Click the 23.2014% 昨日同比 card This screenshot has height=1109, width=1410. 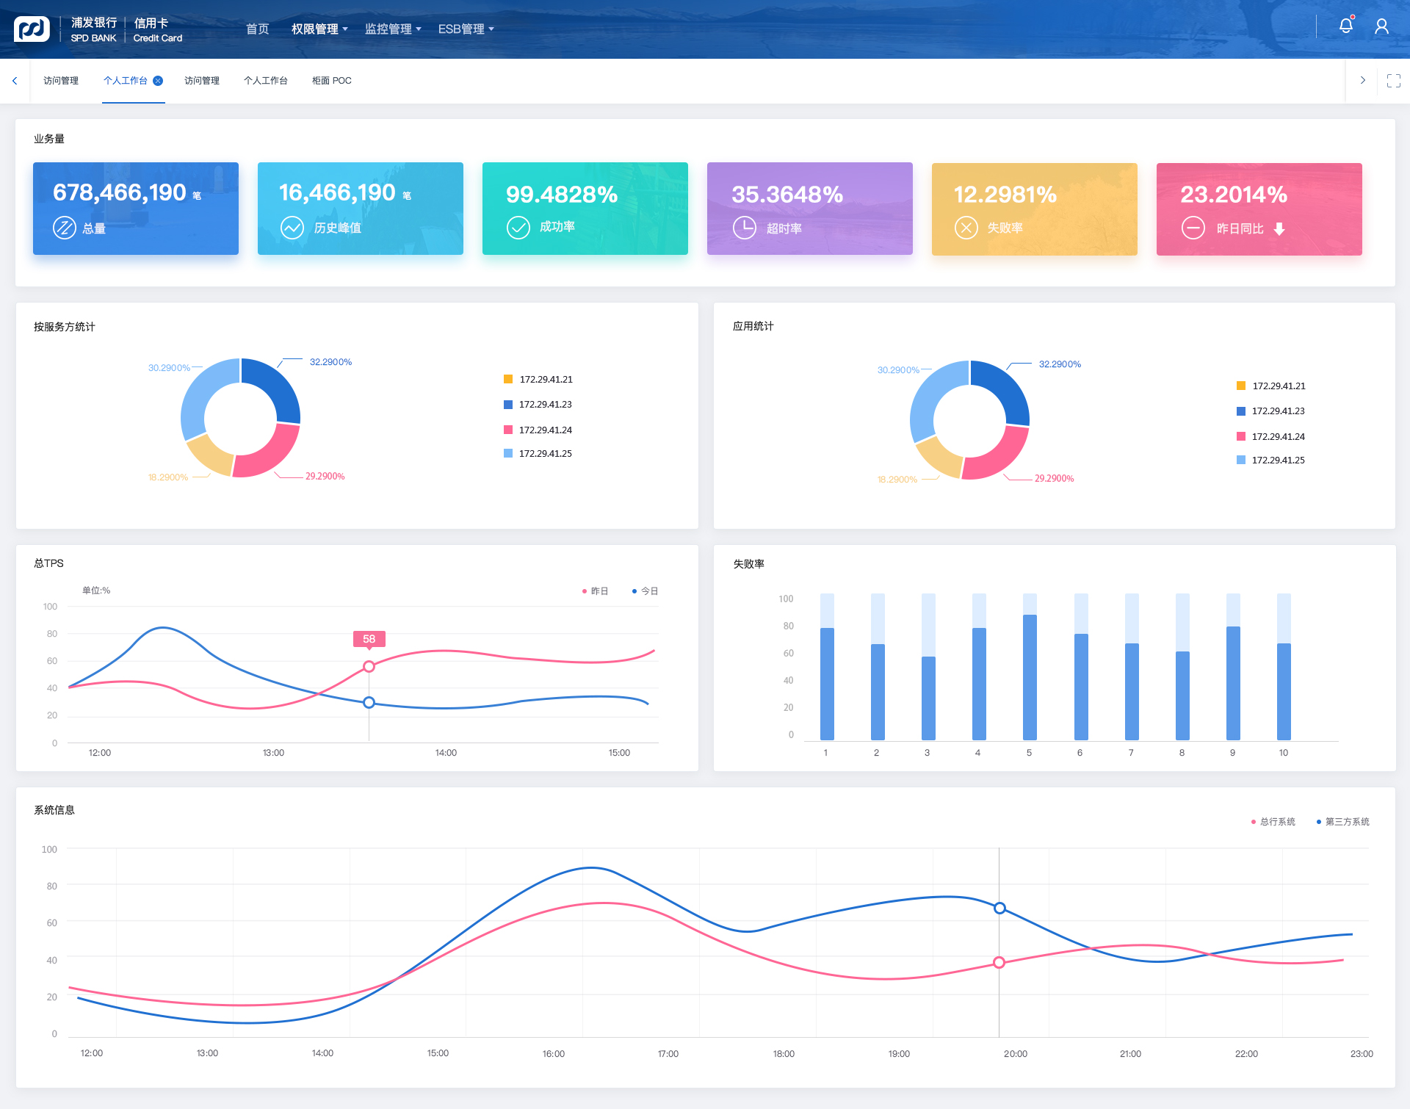[x=1259, y=209]
